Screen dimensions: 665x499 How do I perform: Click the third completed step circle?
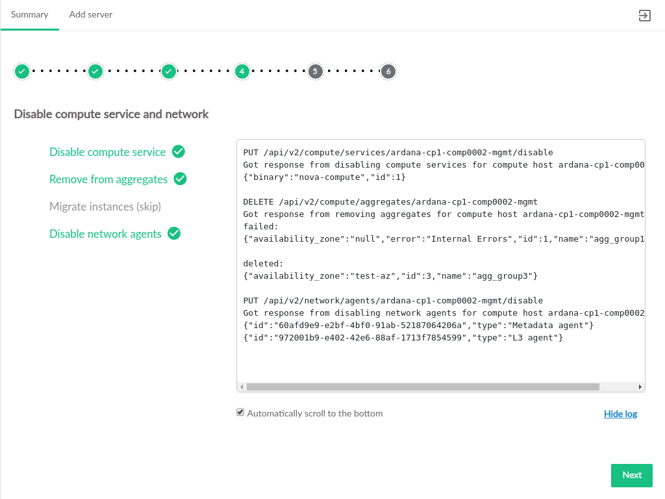point(169,71)
